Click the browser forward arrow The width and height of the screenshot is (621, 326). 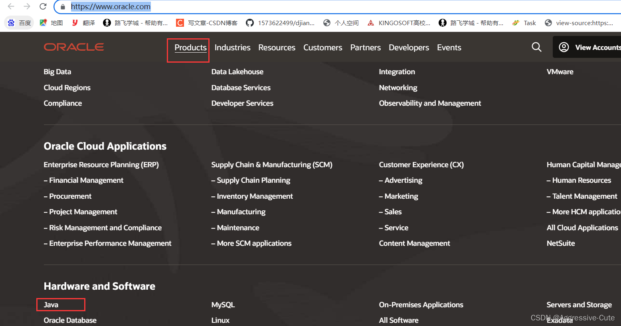coord(27,6)
